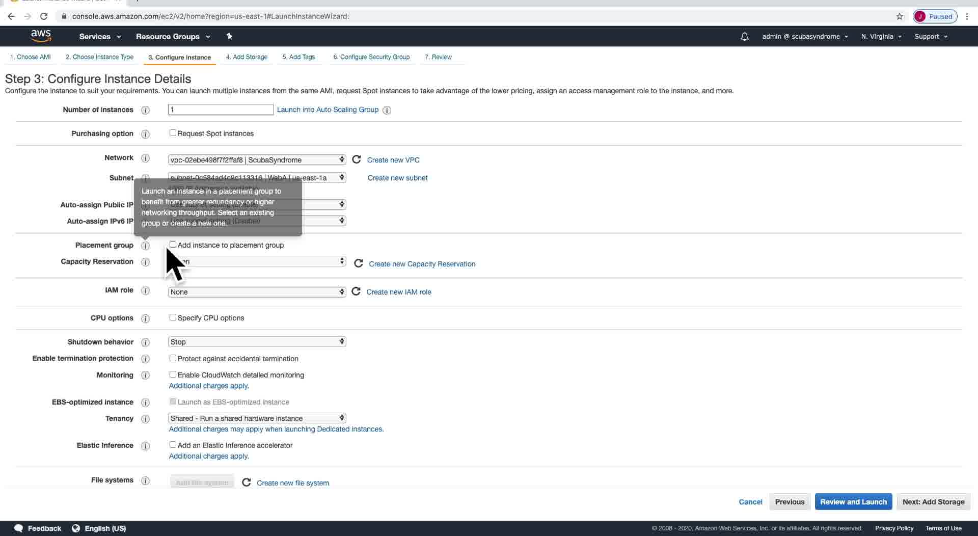The image size is (978, 536).
Task: Check Add instance to placement group
Action: (x=173, y=245)
